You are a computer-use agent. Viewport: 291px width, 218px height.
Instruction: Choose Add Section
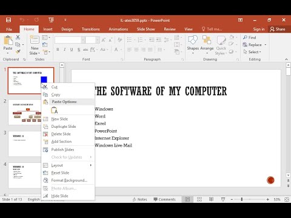click(68, 142)
